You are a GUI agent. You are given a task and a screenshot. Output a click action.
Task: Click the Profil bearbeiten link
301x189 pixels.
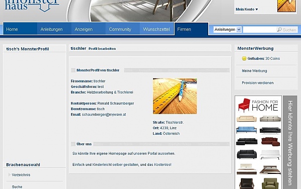coord(102,49)
